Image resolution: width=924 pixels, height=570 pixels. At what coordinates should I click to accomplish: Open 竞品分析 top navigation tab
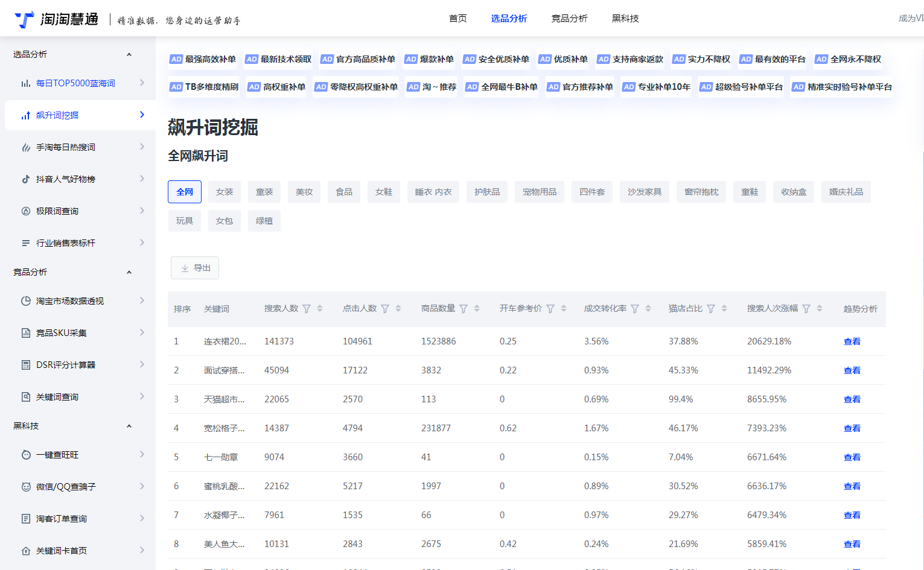click(x=569, y=19)
